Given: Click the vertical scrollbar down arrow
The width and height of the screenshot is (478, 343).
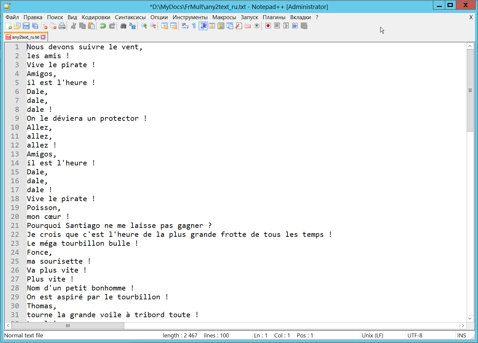Looking at the screenshot, I should coord(470,318).
